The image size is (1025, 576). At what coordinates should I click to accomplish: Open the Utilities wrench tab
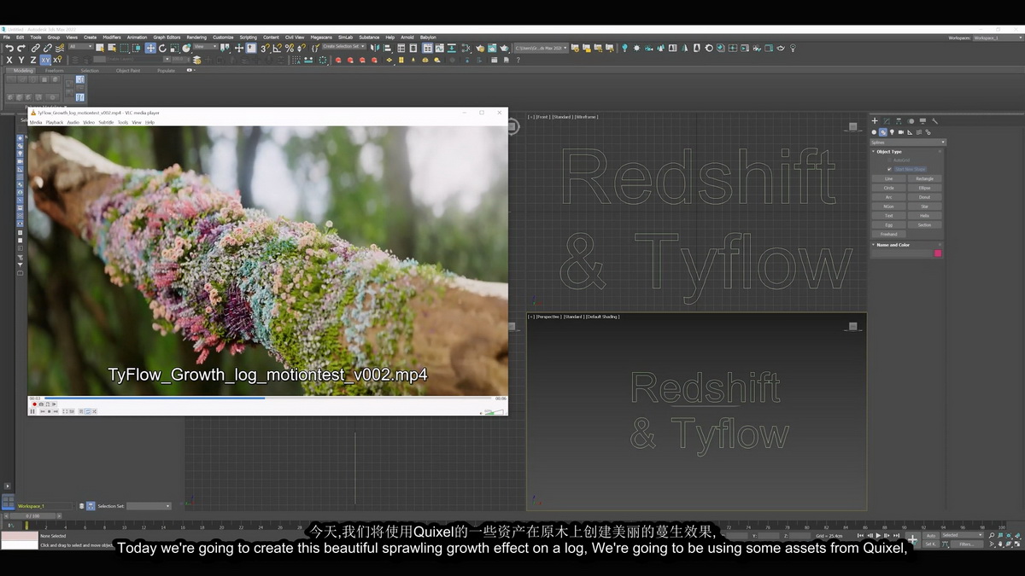pyautogui.click(x=934, y=121)
